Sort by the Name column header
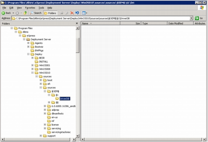 coord(100,23)
